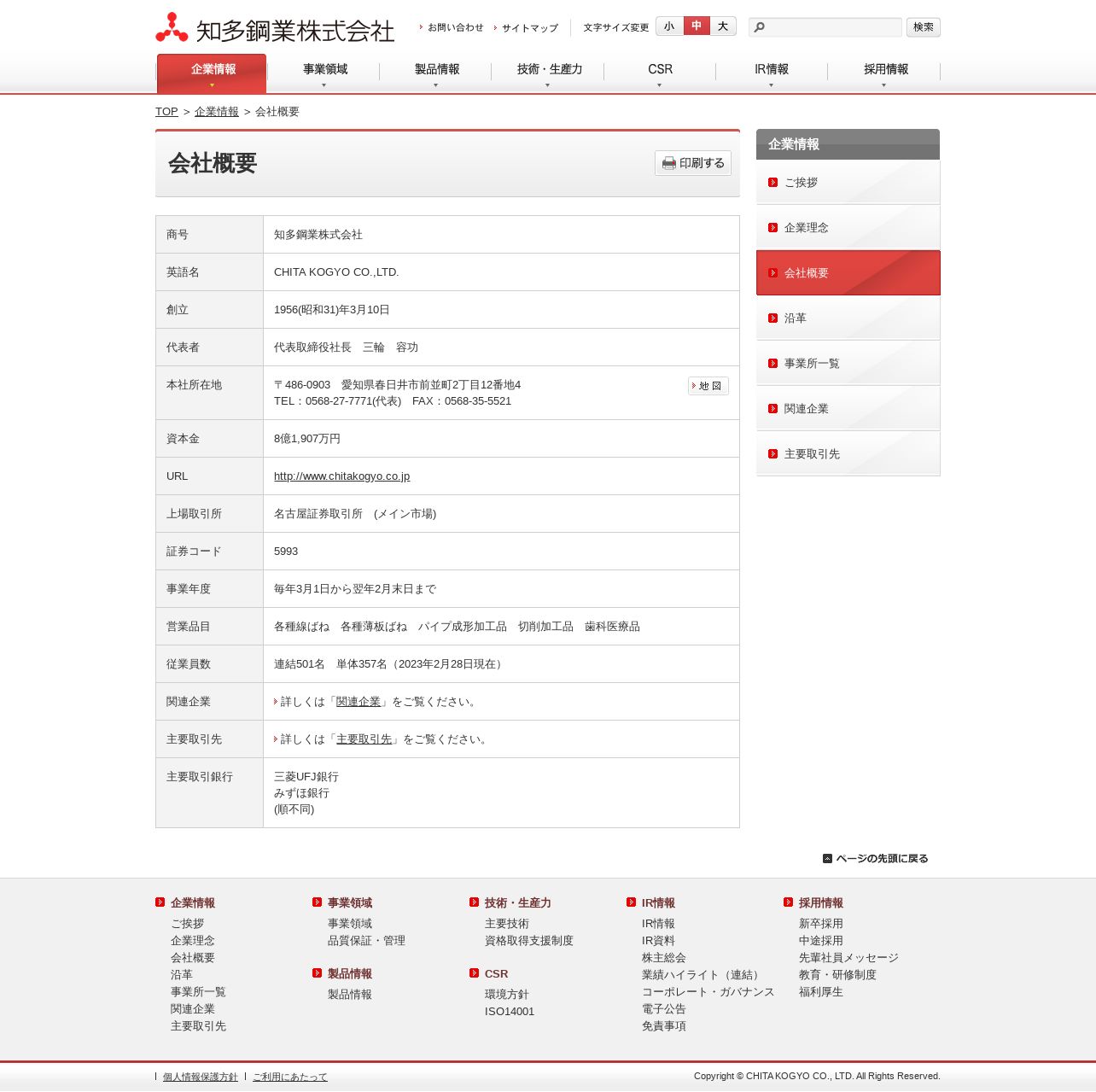Open the 企業情報 main nav tab
Screen dimensions: 1096x1092
tap(212, 73)
